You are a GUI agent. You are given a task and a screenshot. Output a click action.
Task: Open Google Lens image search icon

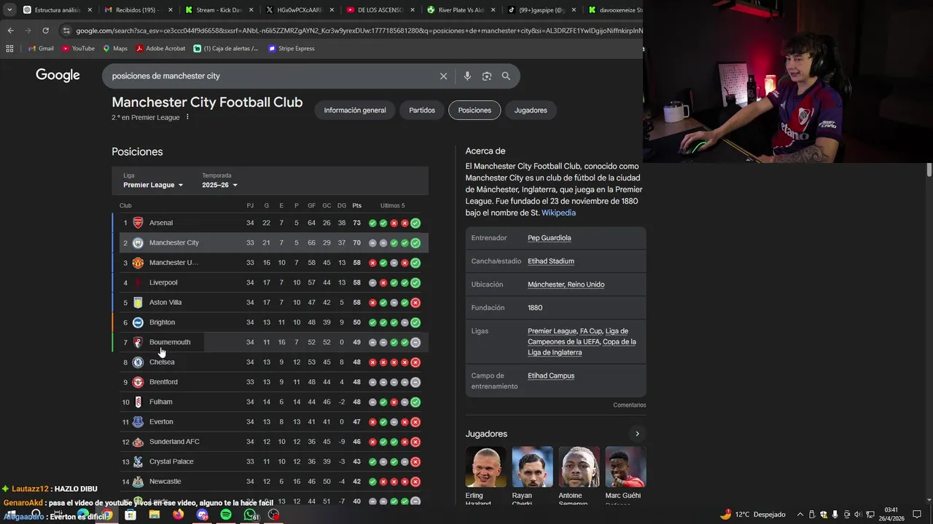click(x=487, y=76)
